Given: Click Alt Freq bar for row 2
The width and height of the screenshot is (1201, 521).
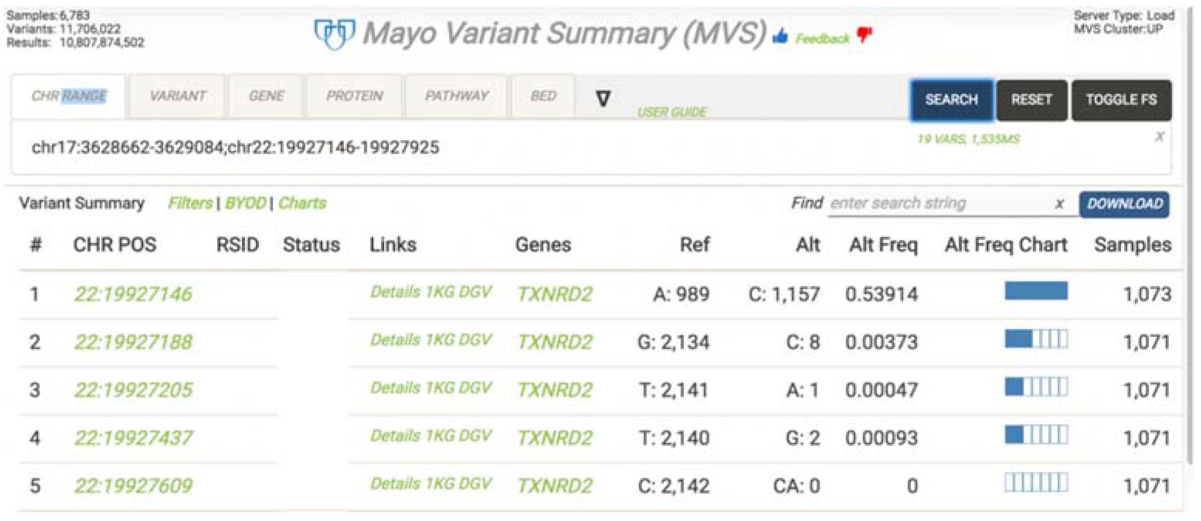Looking at the screenshot, I should [1036, 339].
